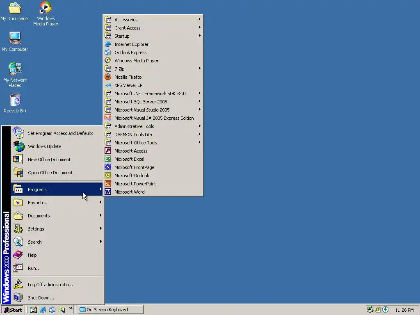Click the Microsoft FrontPage icon
The image size is (420, 315).
point(108,167)
